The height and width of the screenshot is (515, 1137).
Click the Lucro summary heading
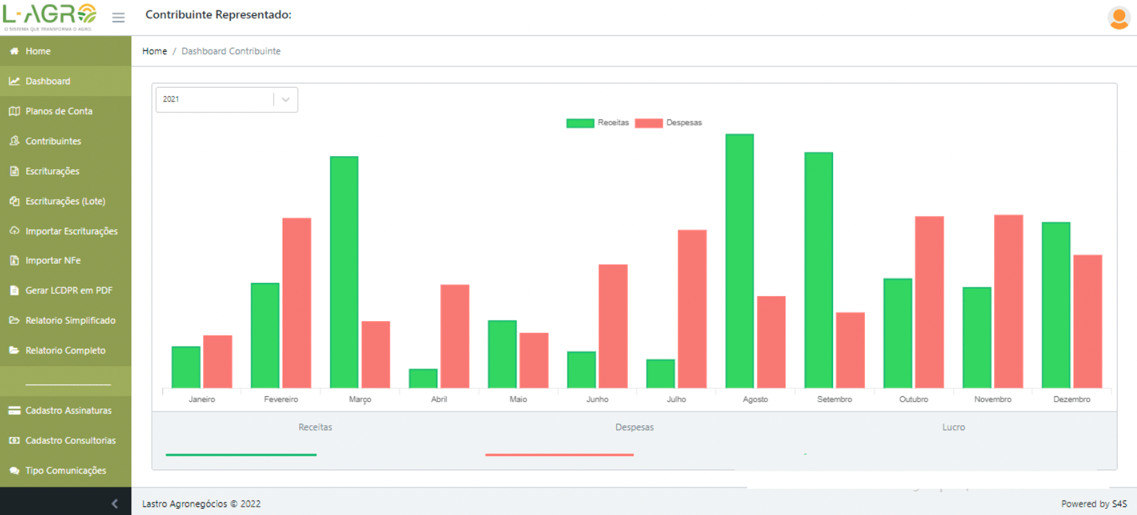point(953,427)
